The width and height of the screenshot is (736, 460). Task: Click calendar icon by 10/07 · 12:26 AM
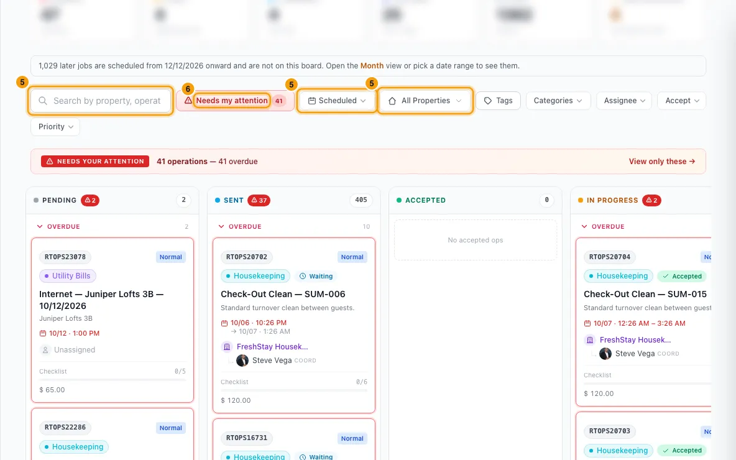[587, 323]
